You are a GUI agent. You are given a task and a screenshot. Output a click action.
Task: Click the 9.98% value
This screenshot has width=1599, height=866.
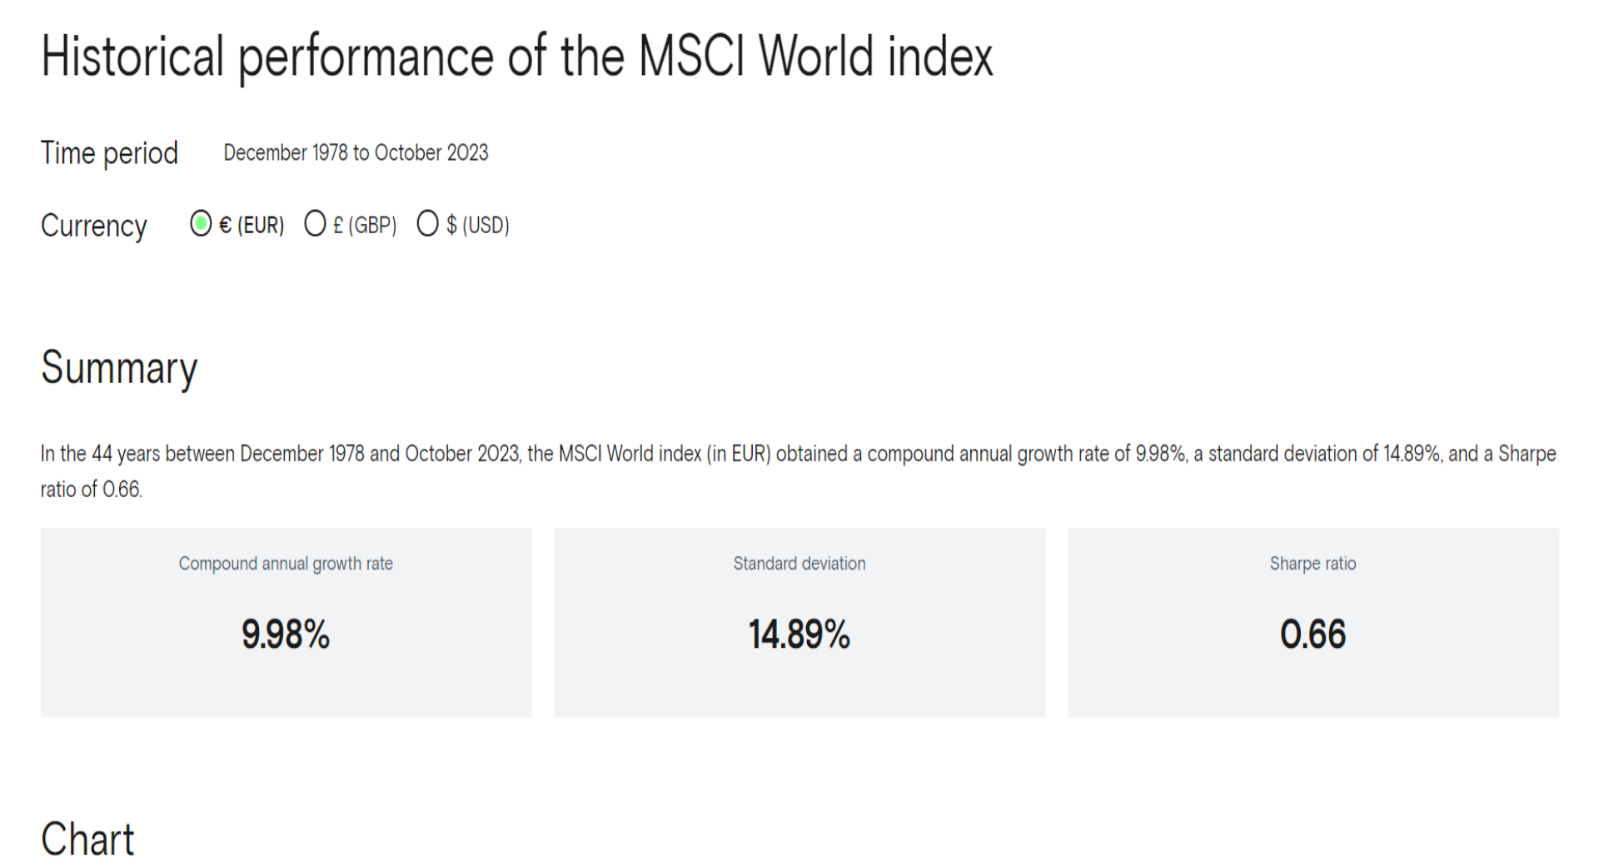click(x=286, y=635)
